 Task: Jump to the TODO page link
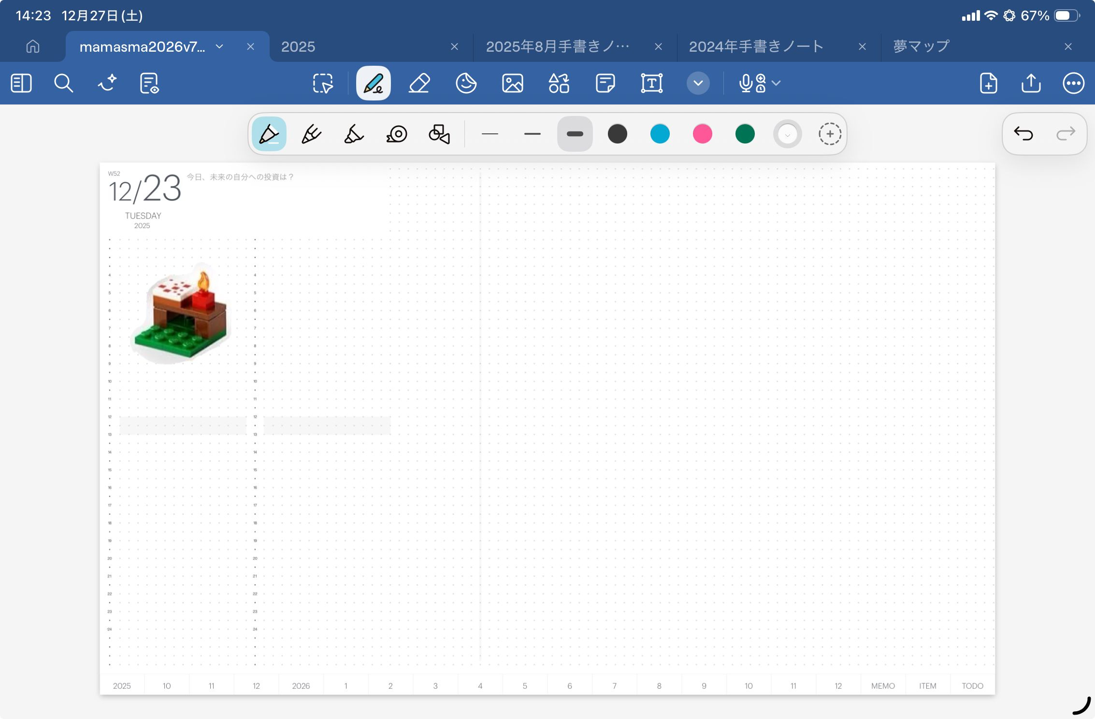pyautogui.click(x=972, y=686)
